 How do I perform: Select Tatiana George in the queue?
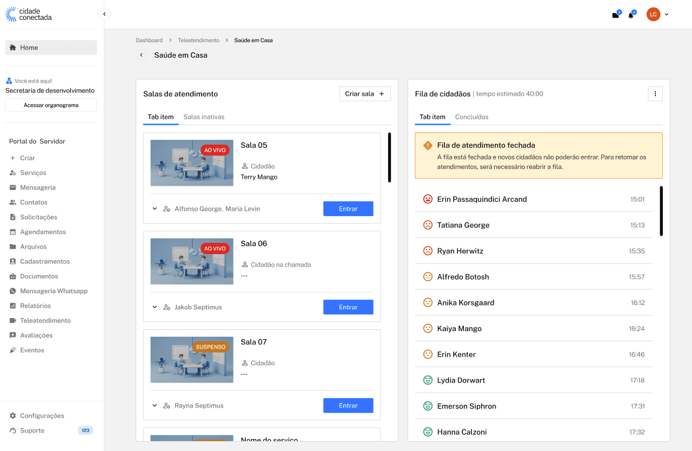(x=533, y=225)
